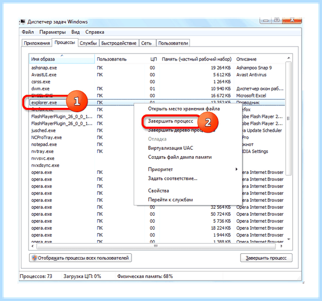
Task: Sort by Память column header
Action: click(196, 59)
